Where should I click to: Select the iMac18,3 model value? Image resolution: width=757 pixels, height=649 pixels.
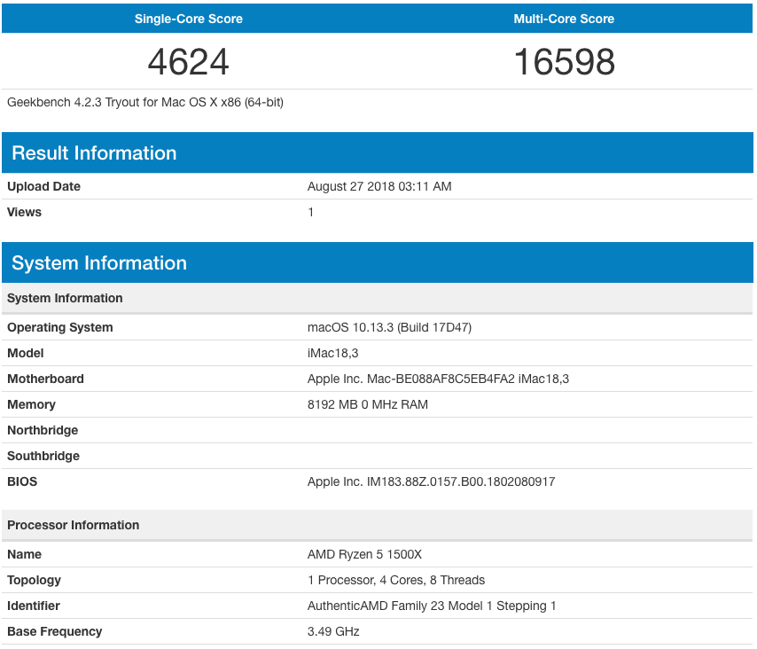click(333, 354)
